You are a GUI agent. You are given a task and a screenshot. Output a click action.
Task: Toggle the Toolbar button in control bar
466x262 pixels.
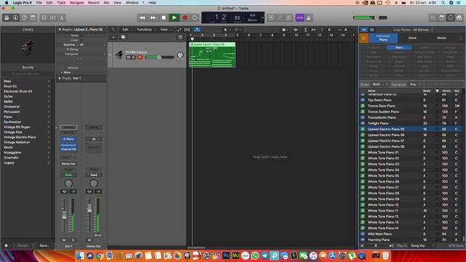[x=33, y=17]
